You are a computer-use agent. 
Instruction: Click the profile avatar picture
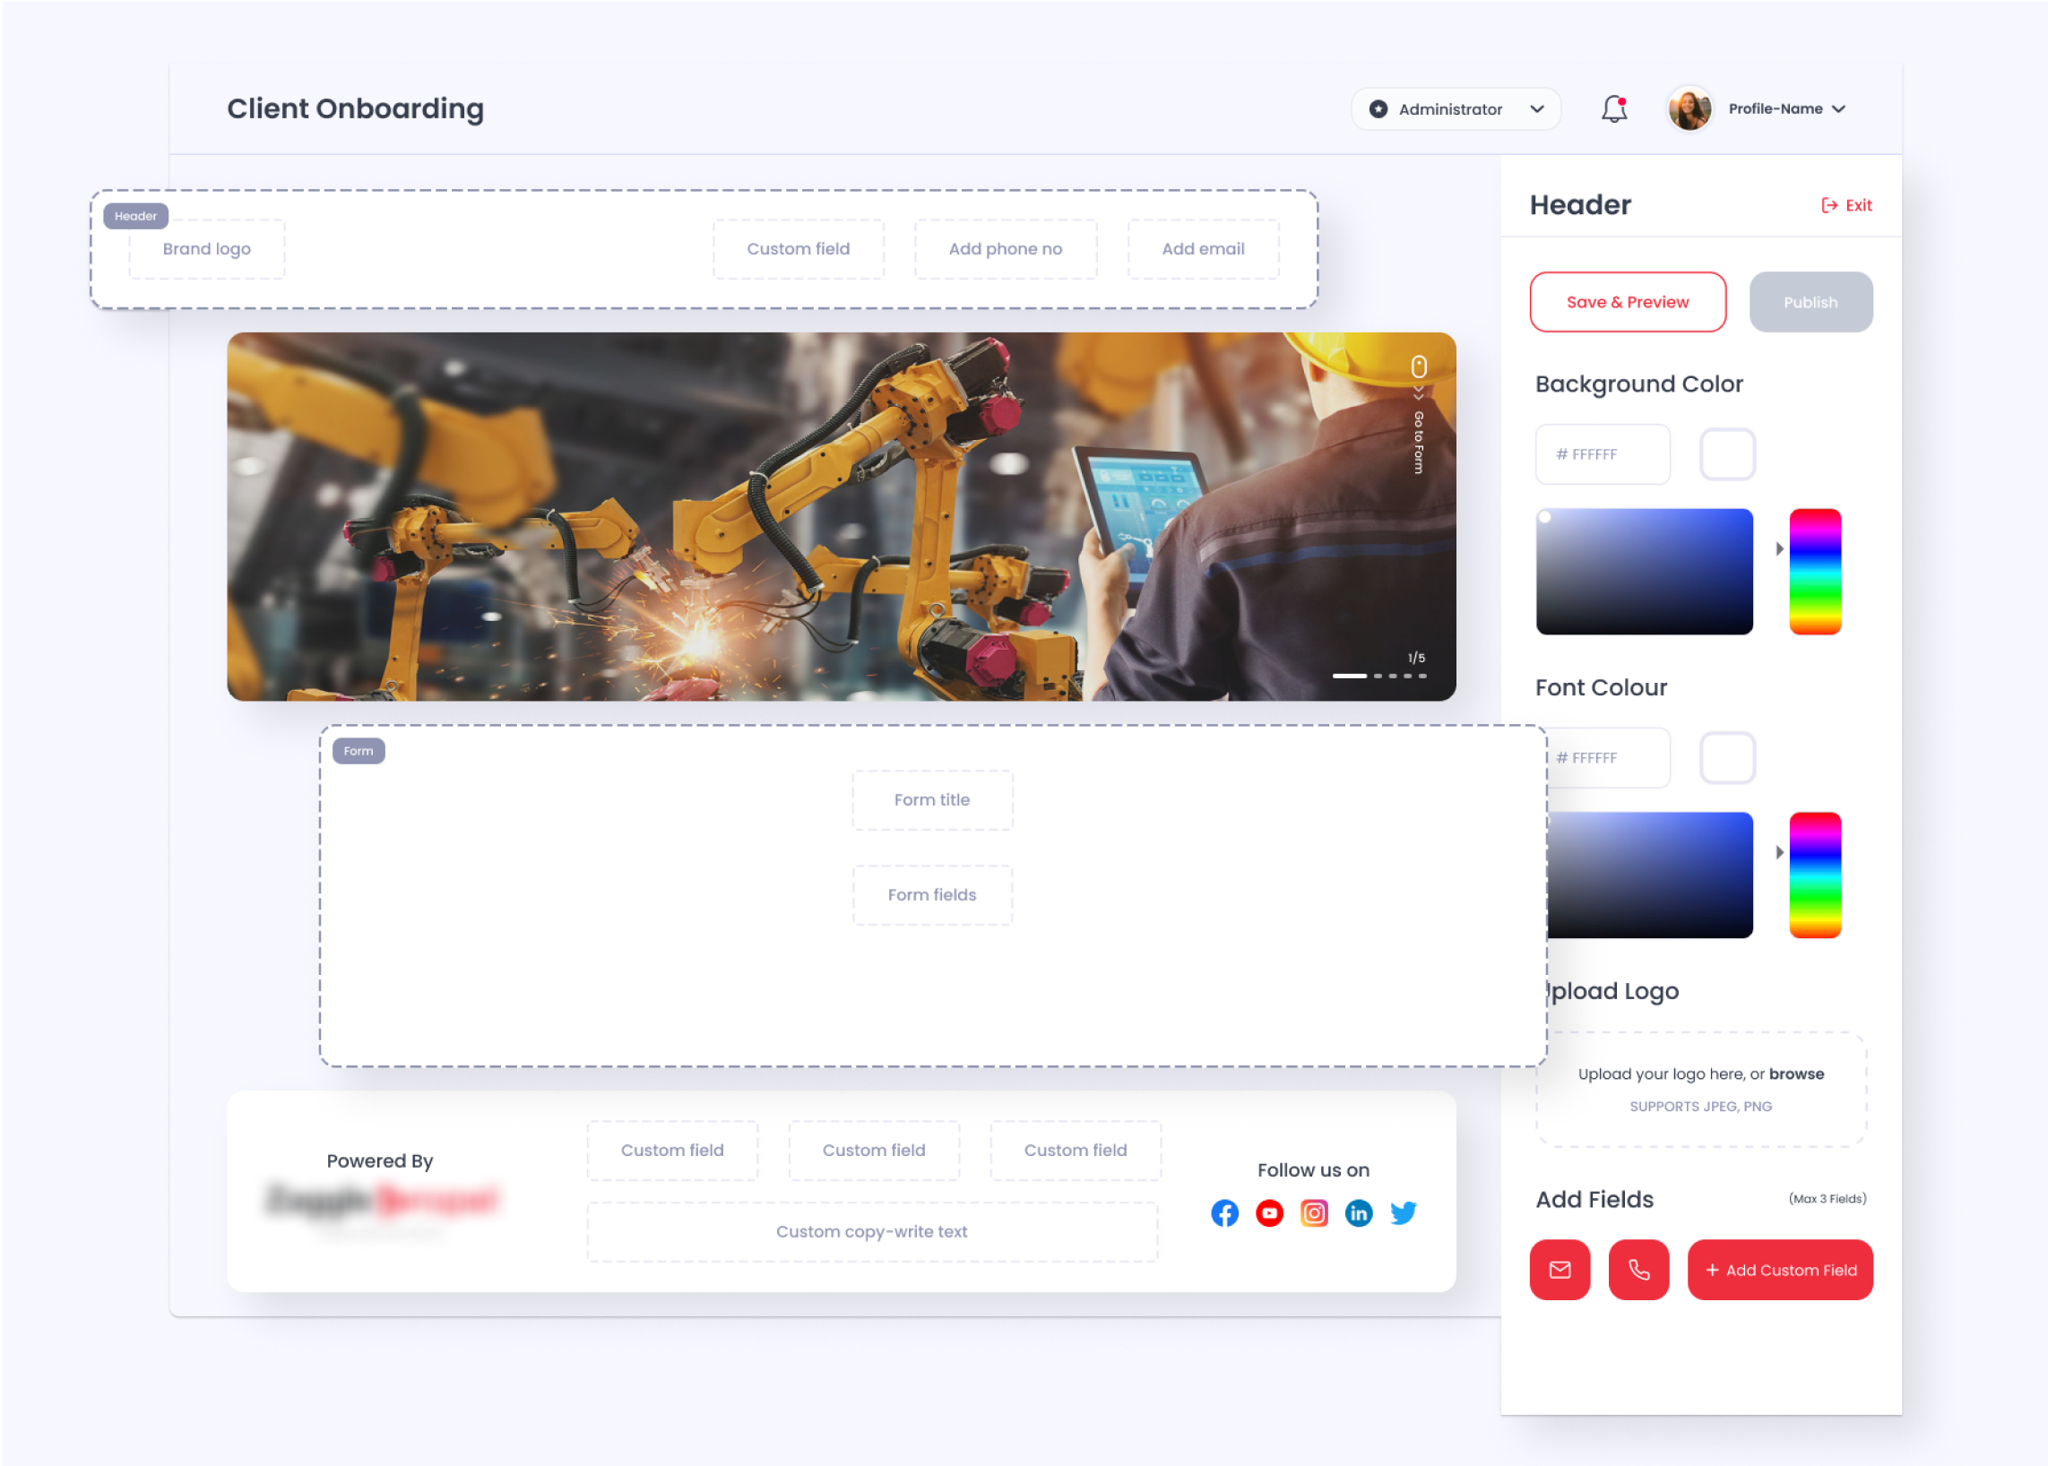1689,109
